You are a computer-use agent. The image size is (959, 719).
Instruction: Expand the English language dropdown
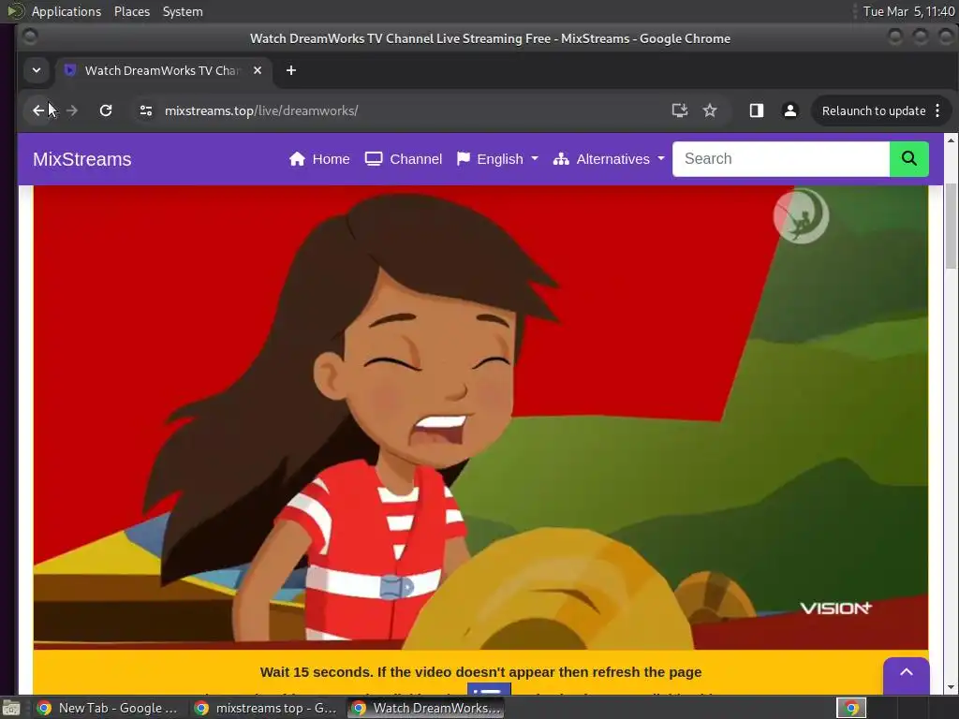(x=497, y=159)
